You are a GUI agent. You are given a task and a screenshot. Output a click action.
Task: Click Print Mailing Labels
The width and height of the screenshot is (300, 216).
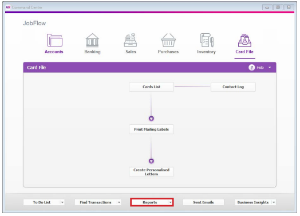(151, 129)
